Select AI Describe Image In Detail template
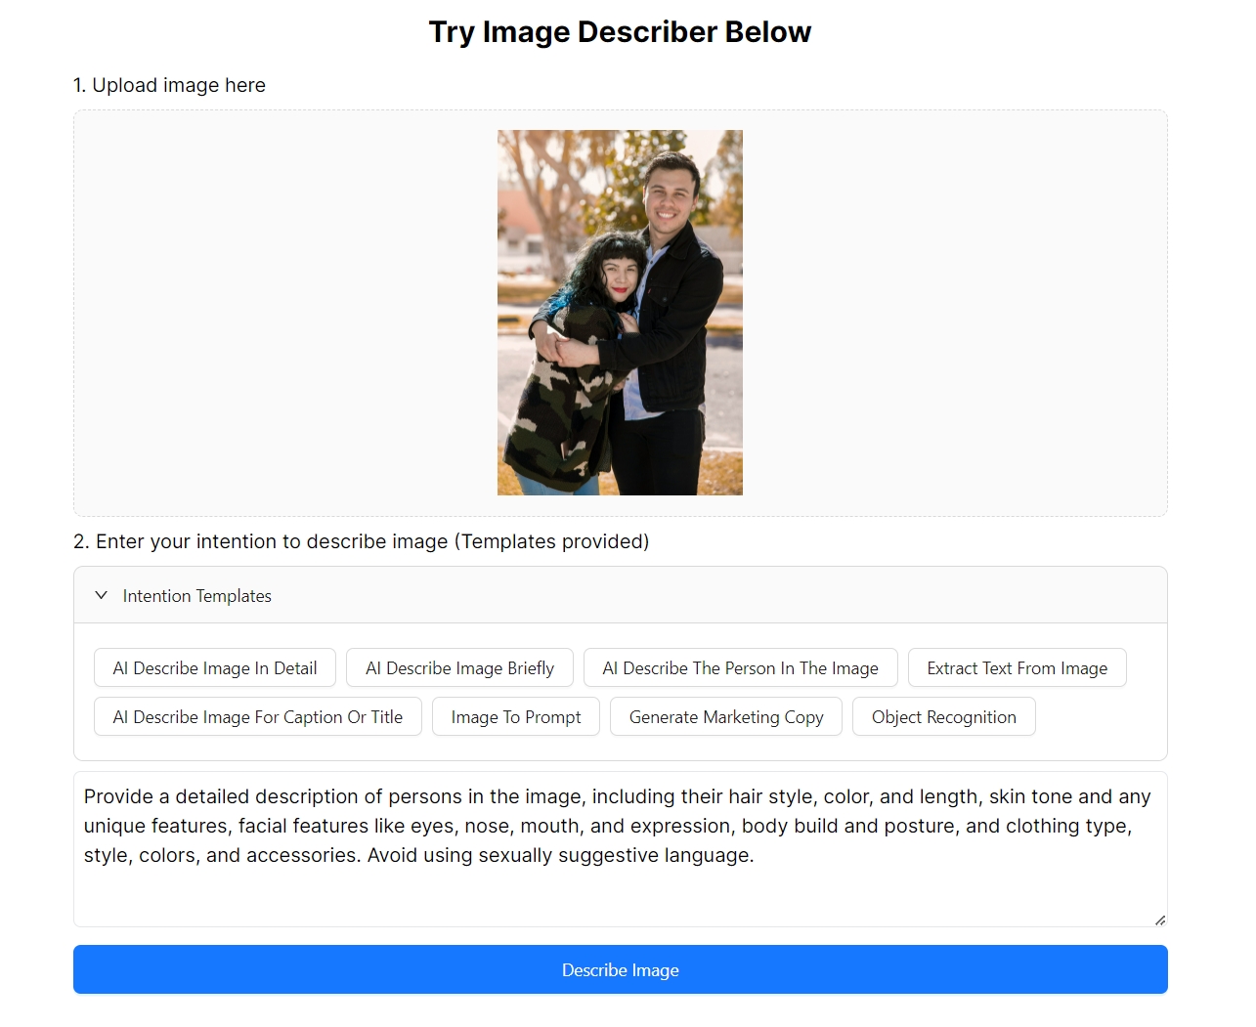 coord(215,668)
